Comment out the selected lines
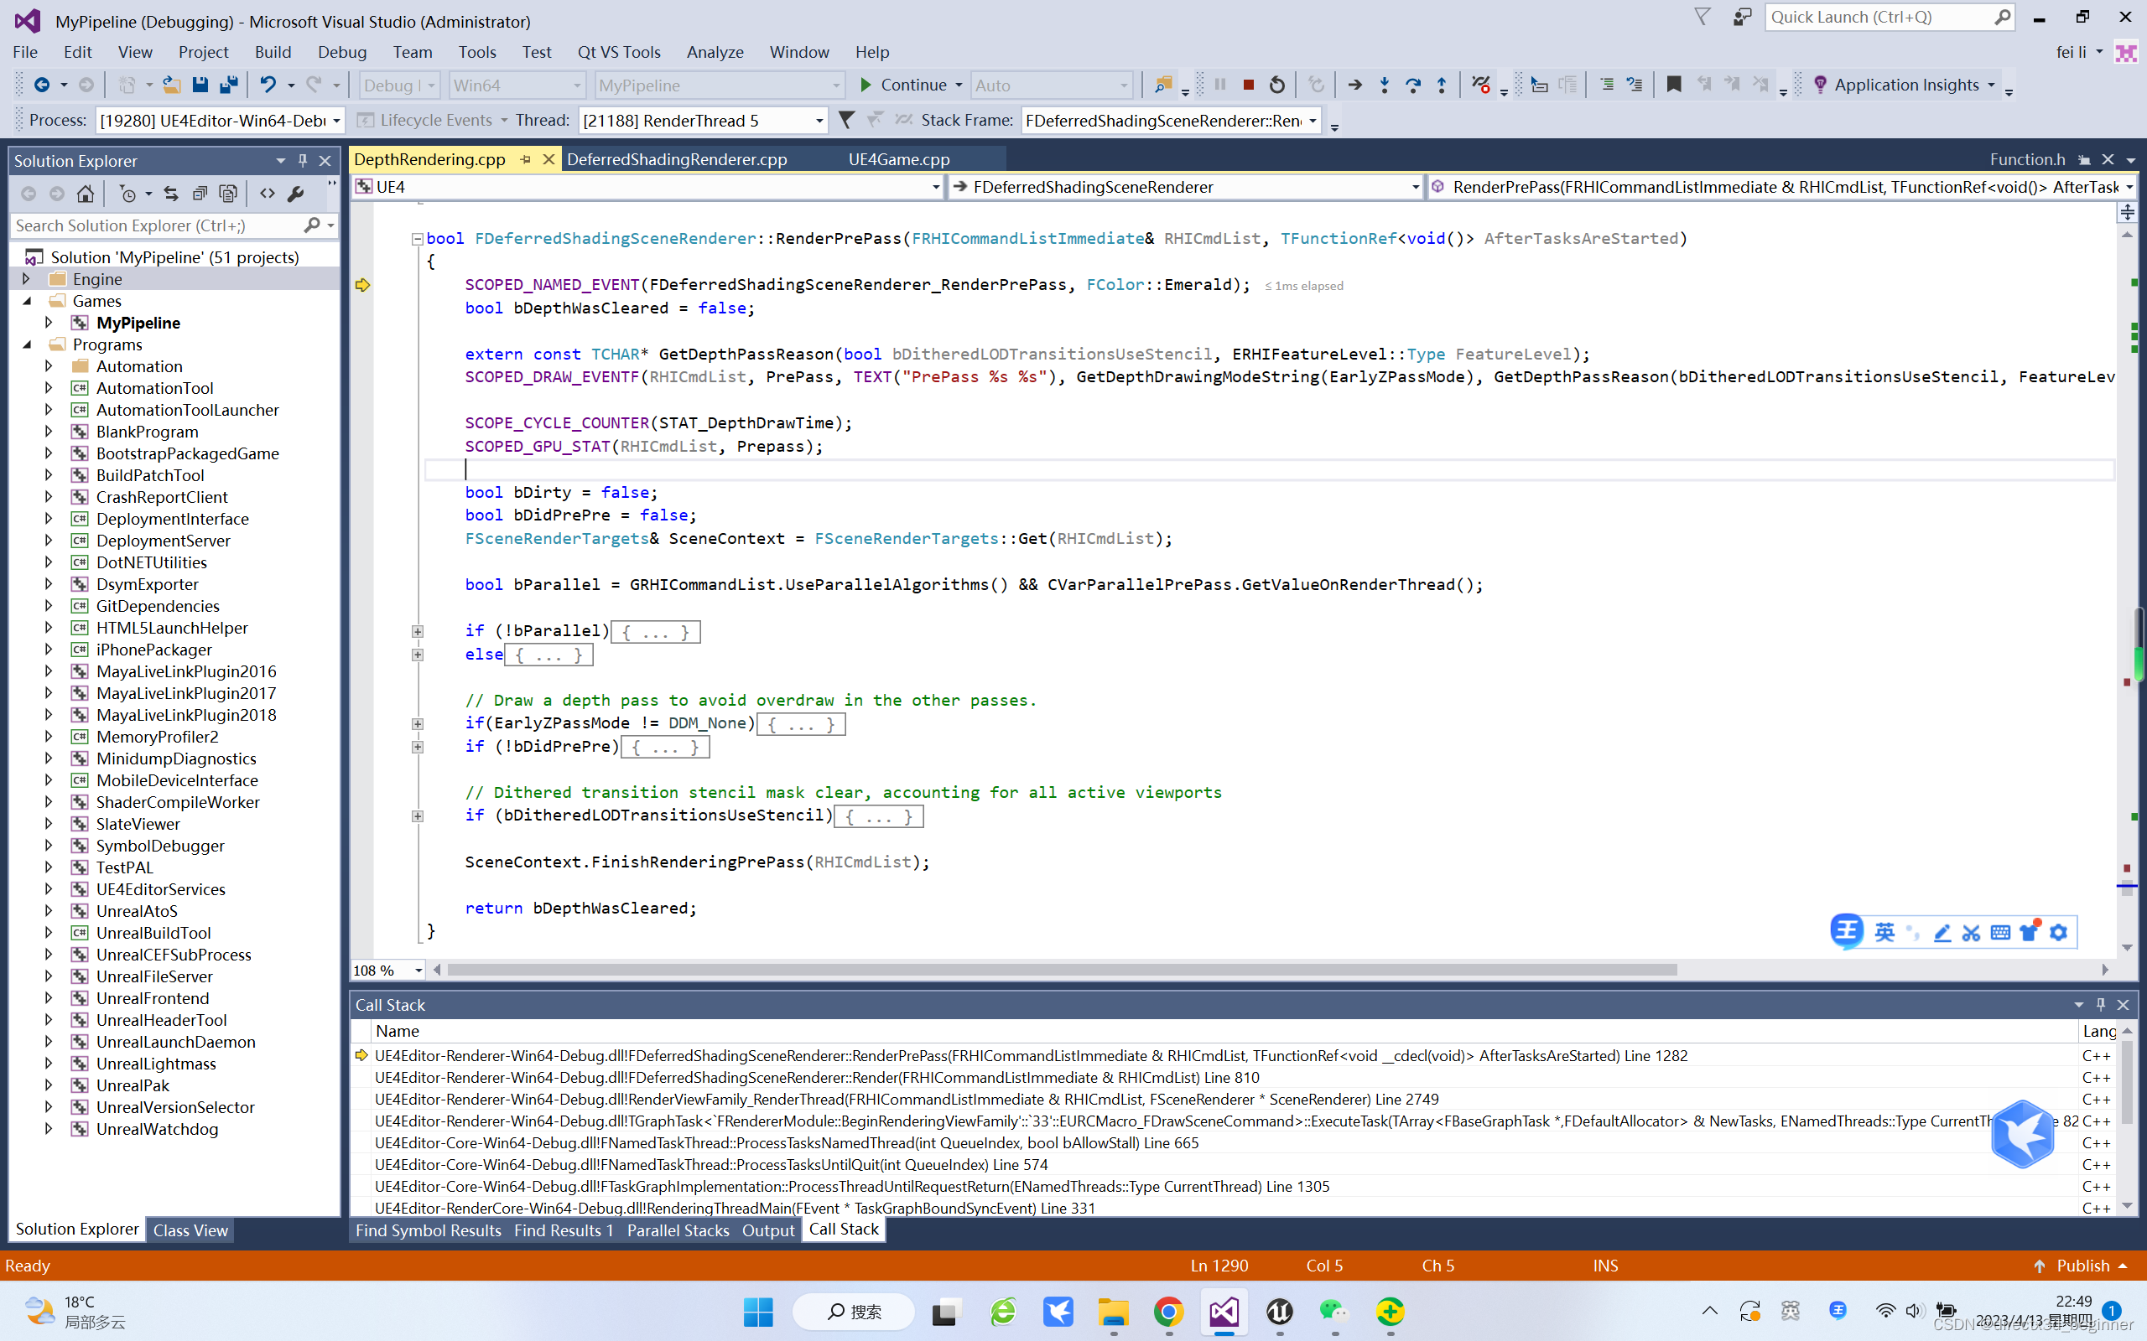The width and height of the screenshot is (2147, 1341). coord(1607,85)
